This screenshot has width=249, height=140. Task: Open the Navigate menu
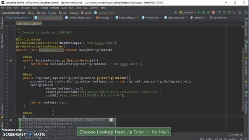coord(25,8)
